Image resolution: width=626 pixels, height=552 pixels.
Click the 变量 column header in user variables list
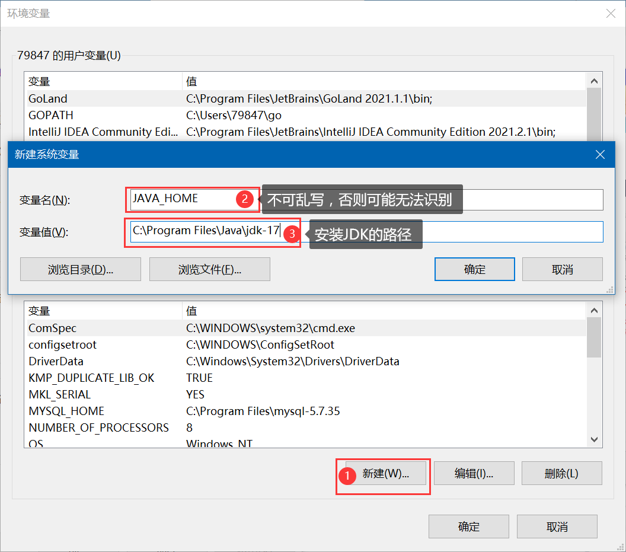click(x=103, y=81)
